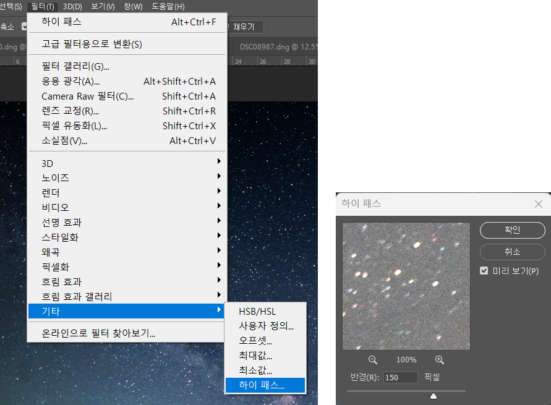Expand the 노이즈 submenu
The width and height of the screenshot is (551, 405).
coord(127,177)
